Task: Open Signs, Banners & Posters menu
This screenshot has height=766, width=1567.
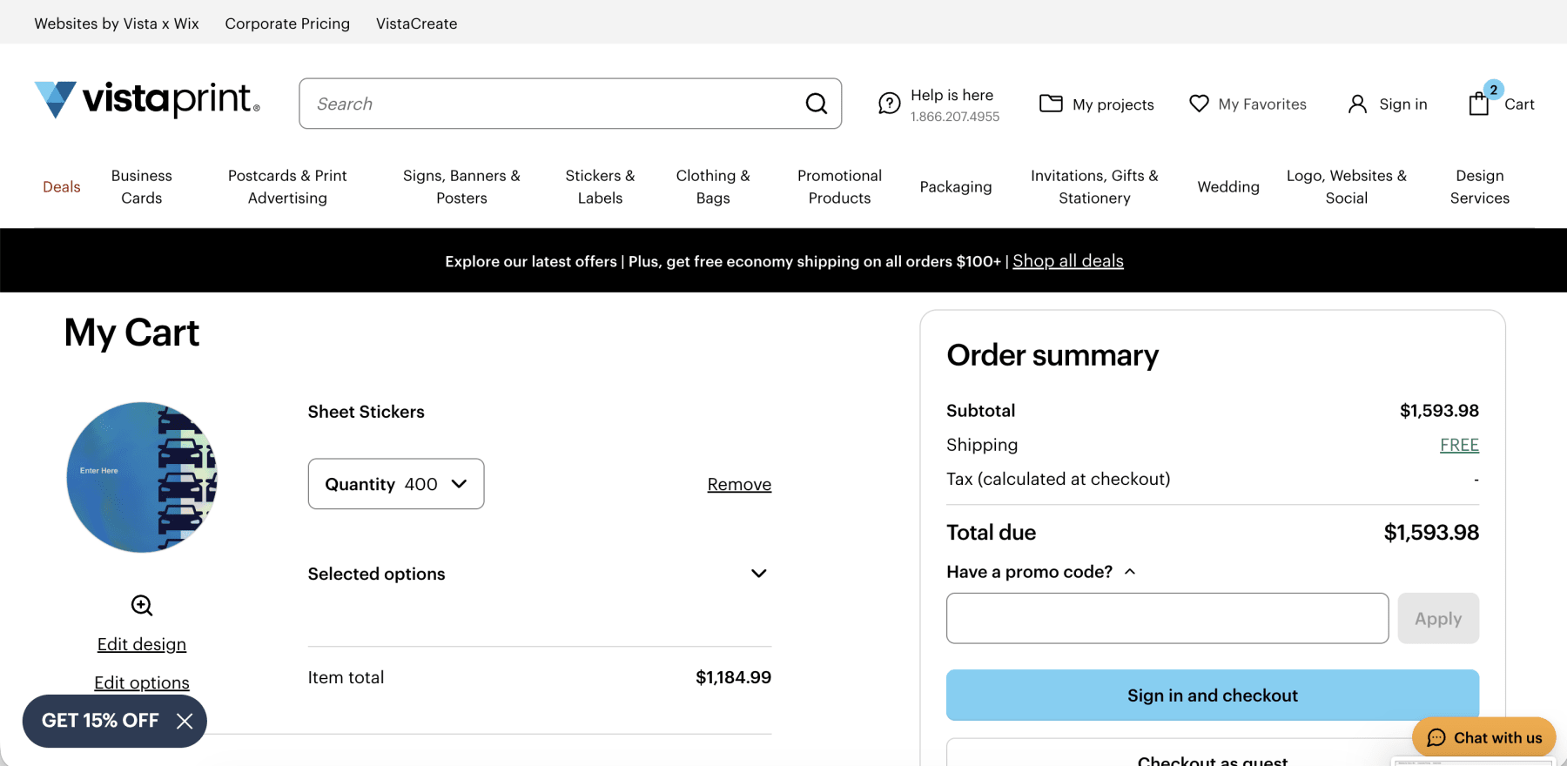Action: pos(461,187)
